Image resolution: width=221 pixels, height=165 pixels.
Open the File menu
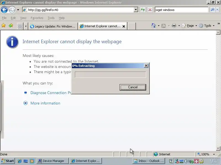pyautogui.click(x=4, y=18)
